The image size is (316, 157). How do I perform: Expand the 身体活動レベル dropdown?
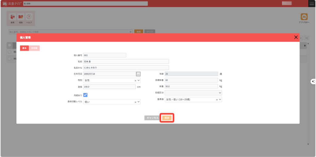click(139, 102)
